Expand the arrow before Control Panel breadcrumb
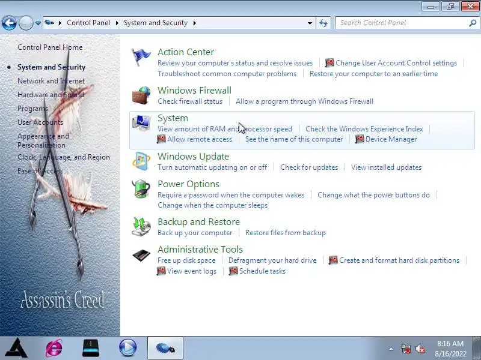Image resolution: width=481 pixels, height=360 pixels. pos(60,23)
